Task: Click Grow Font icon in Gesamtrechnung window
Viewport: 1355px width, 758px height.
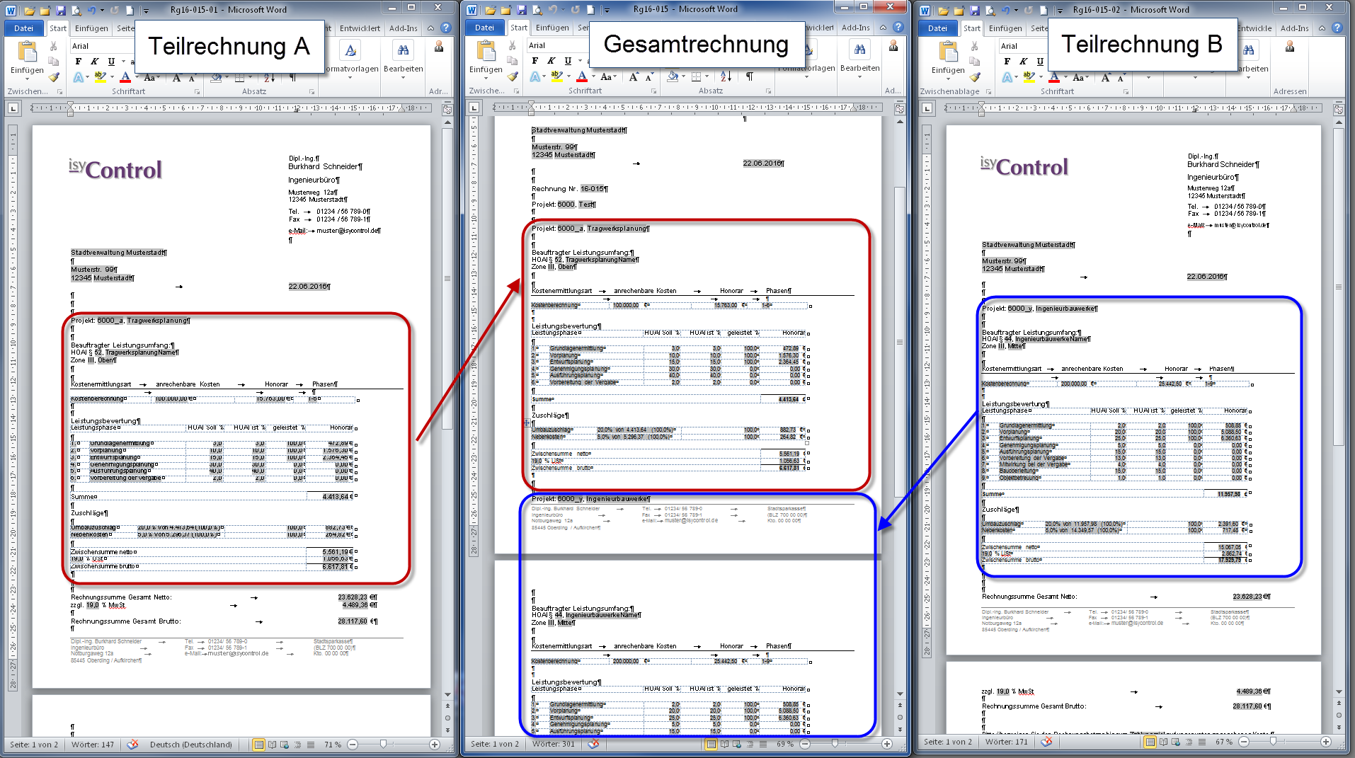Action: (633, 76)
